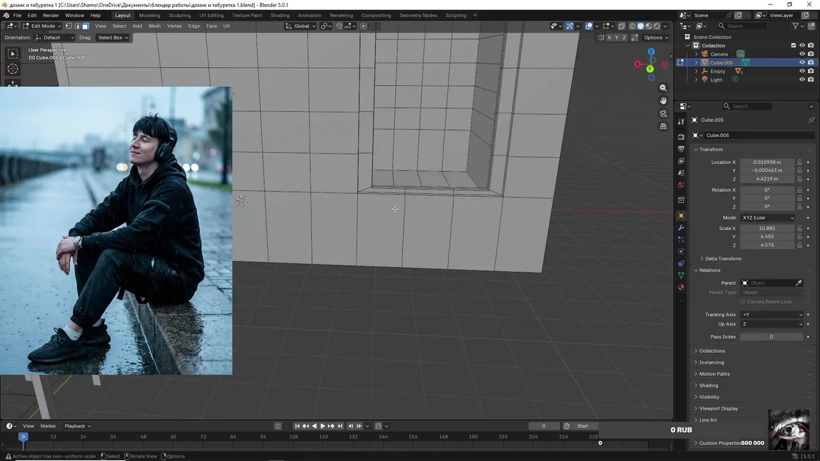820x461 pixels.
Task: Click the Z axis on navigation gizmo
Action: tap(651, 52)
